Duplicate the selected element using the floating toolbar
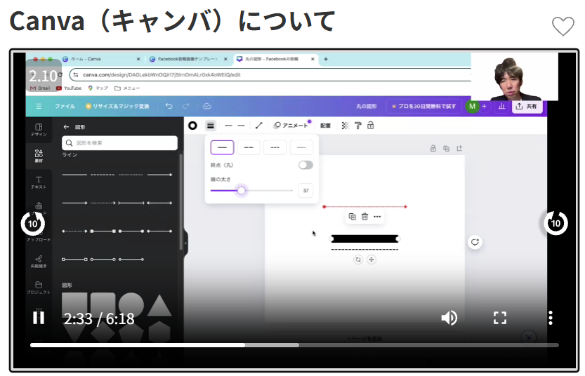This screenshot has width=585, height=376. (x=352, y=217)
